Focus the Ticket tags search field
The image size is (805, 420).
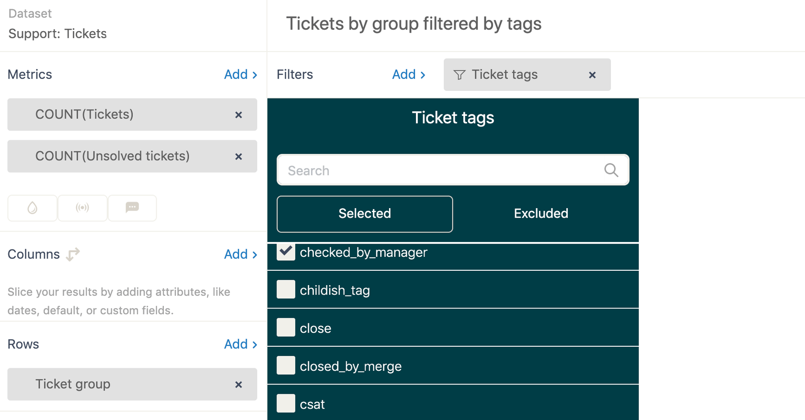pos(453,170)
